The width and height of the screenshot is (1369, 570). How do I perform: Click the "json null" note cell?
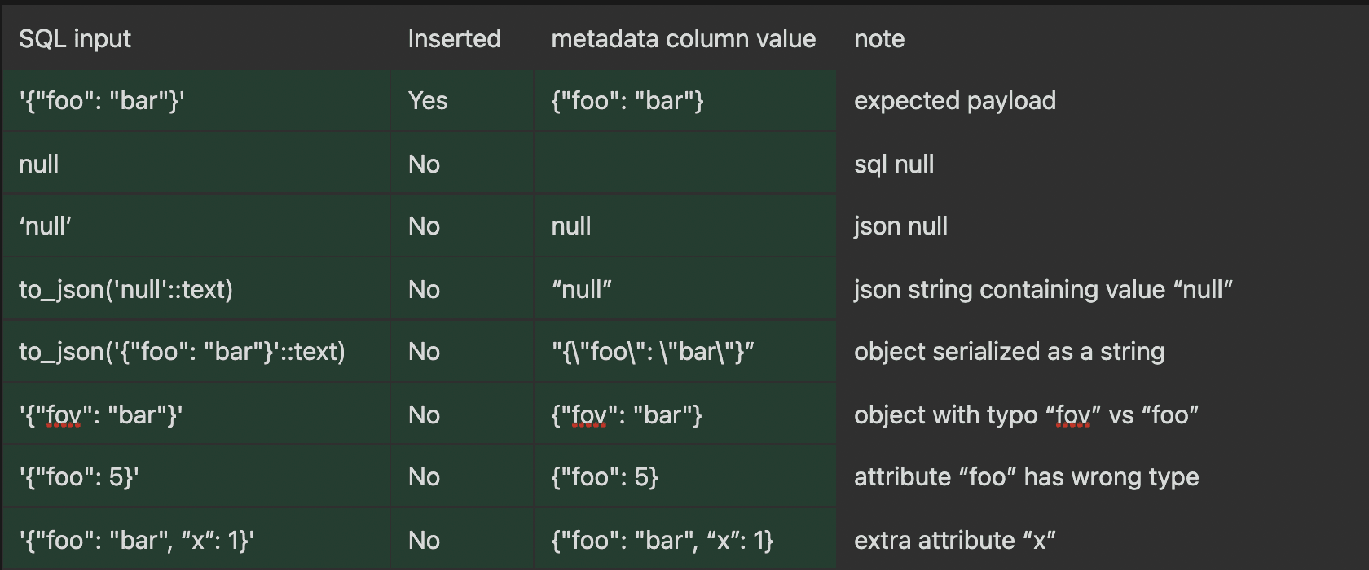pyautogui.click(x=900, y=226)
